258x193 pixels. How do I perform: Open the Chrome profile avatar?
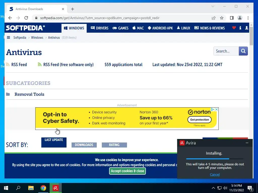[240, 18]
